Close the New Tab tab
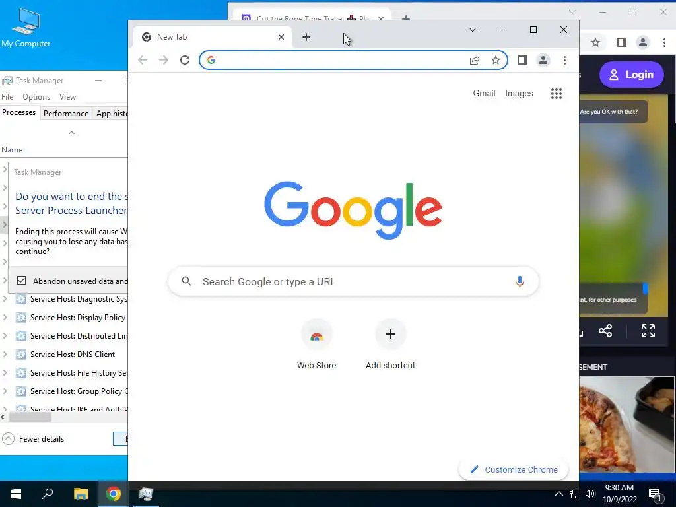 pos(281,37)
